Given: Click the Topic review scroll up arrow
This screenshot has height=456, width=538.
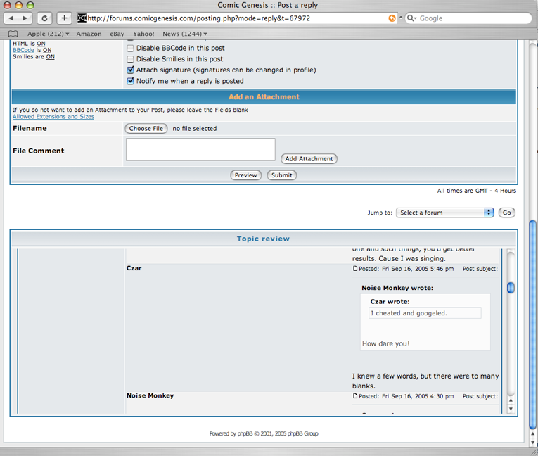Looking at the screenshot, I should [x=511, y=400].
